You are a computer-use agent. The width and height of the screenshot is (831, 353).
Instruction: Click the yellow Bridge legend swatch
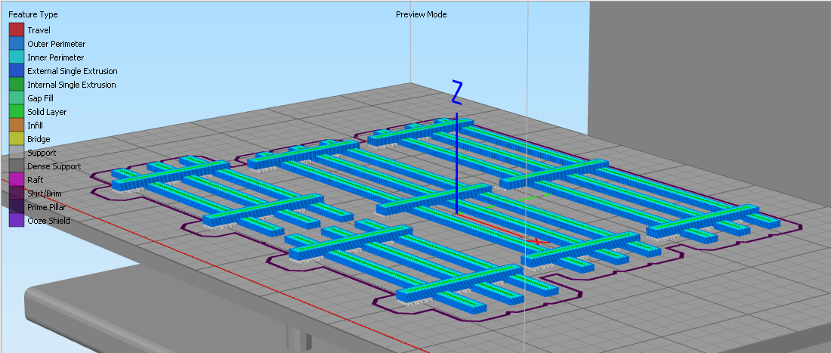click(16, 139)
